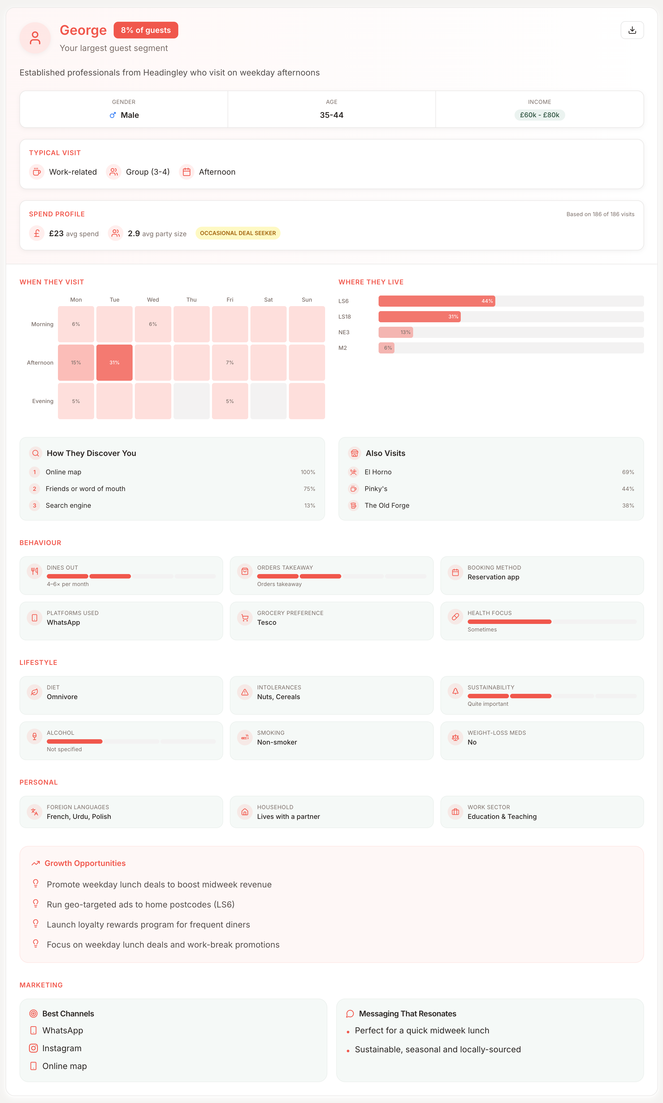Select the Tuesday afternoon 31% heatmap cell
This screenshot has width=663, height=1103.
[x=114, y=362]
